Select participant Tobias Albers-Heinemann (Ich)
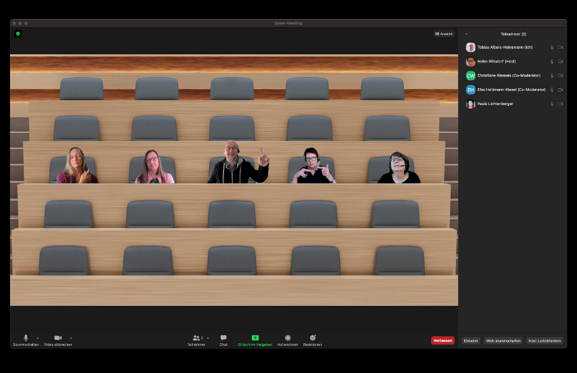Viewport: 577px width, 373px height. [x=514, y=47]
